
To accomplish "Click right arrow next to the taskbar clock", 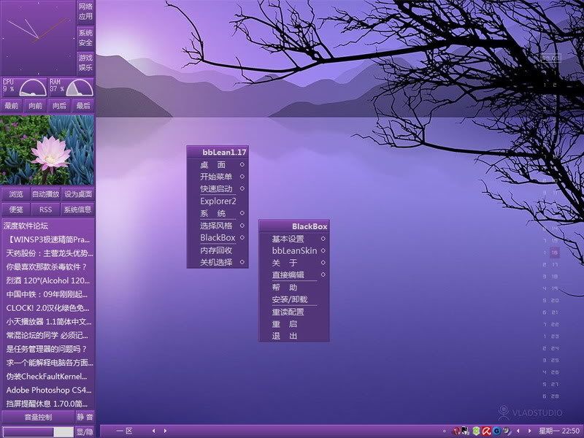I will click(529, 431).
